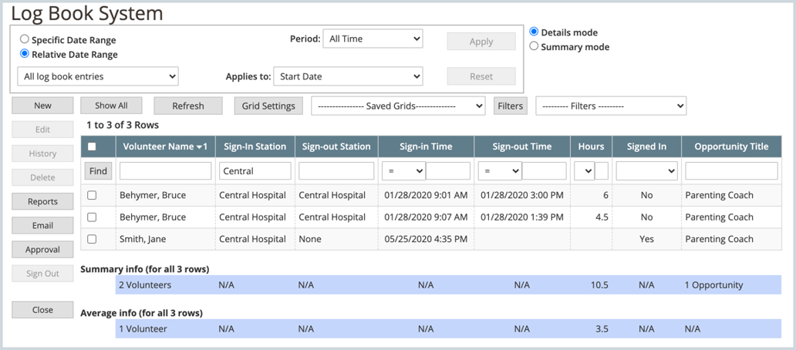Open the Saved Grids dropdown
Viewport: 796px width, 350px height.
tap(397, 106)
